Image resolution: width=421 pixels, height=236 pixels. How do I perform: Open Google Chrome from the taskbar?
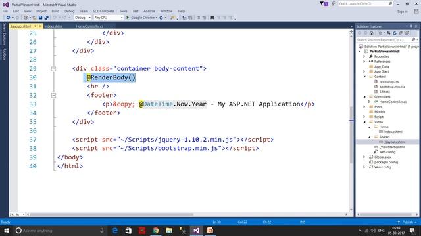coord(155,231)
